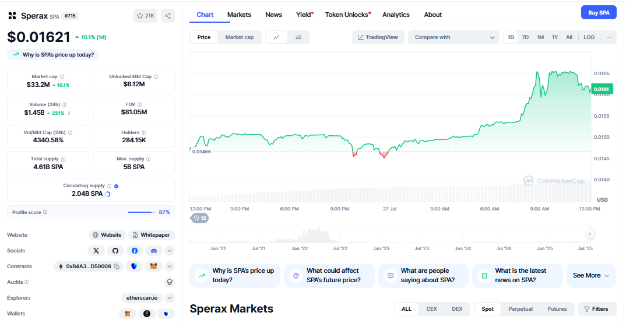Set chart range to 1D
The height and width of the screenshot is (323, 626).
(511, 37)
